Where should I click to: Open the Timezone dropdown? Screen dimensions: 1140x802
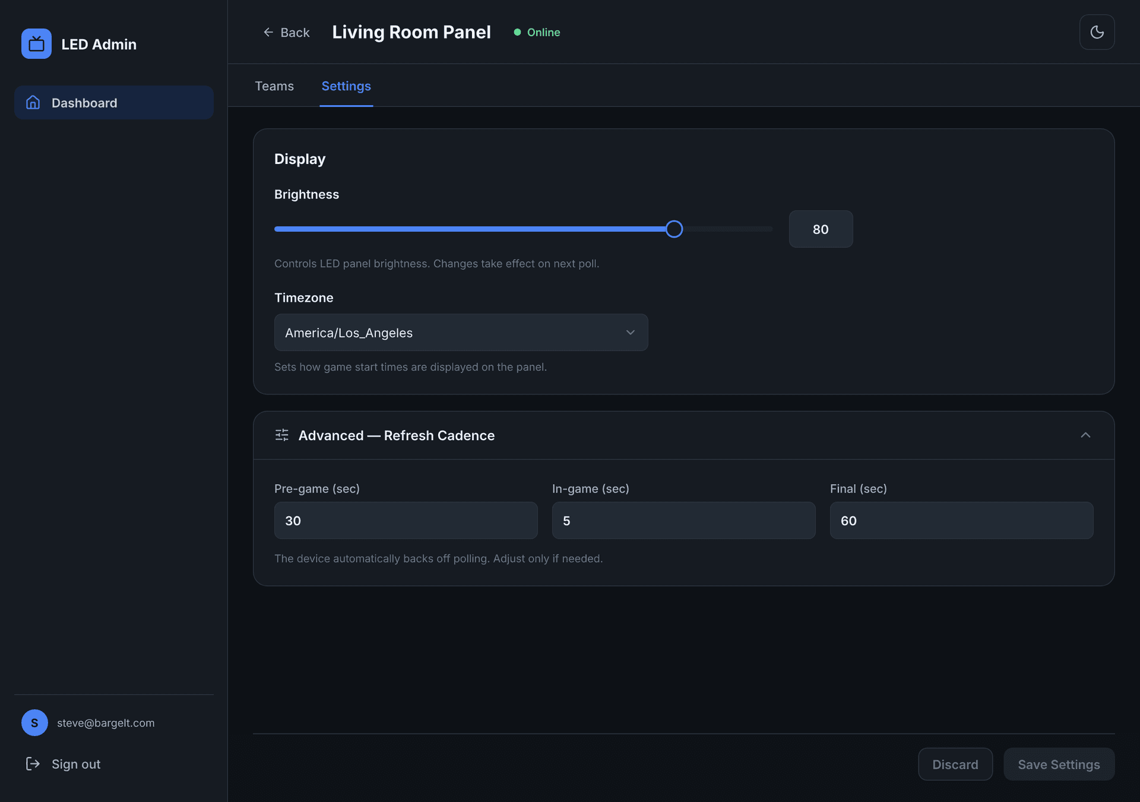pyautogui.click(x=461, y=332)
